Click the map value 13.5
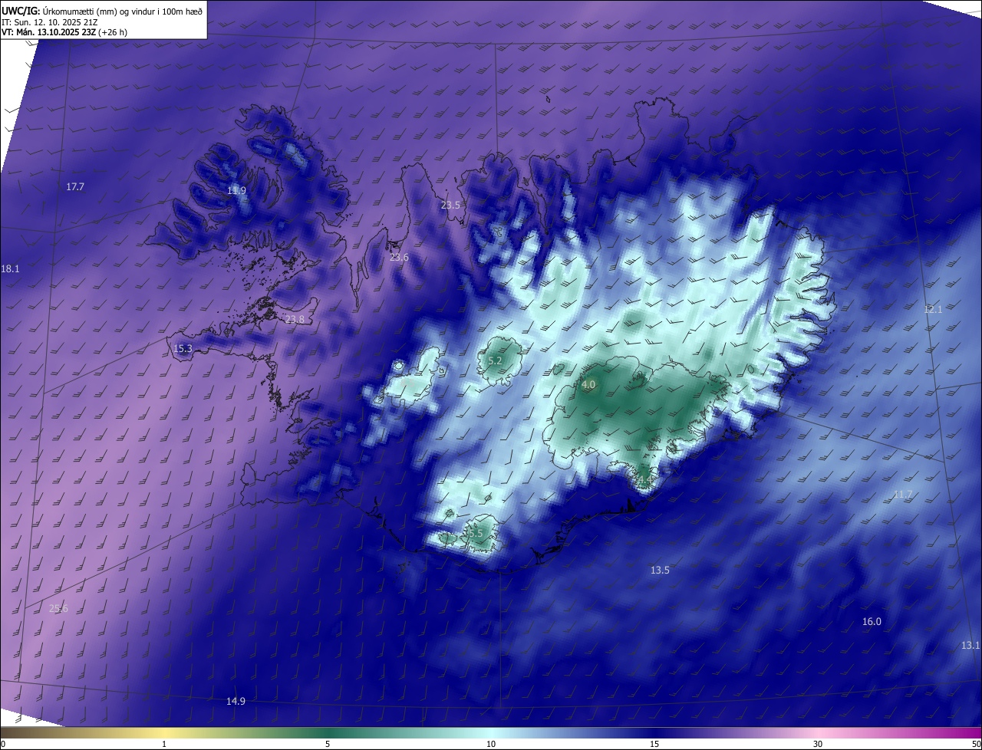Viewport: 982px width, 750px height. pyautogui.click(x=660, y=570)
